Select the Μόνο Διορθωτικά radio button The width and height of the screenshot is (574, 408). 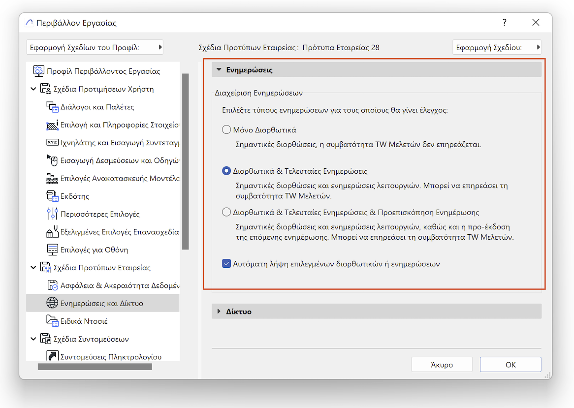coord(226,130)
